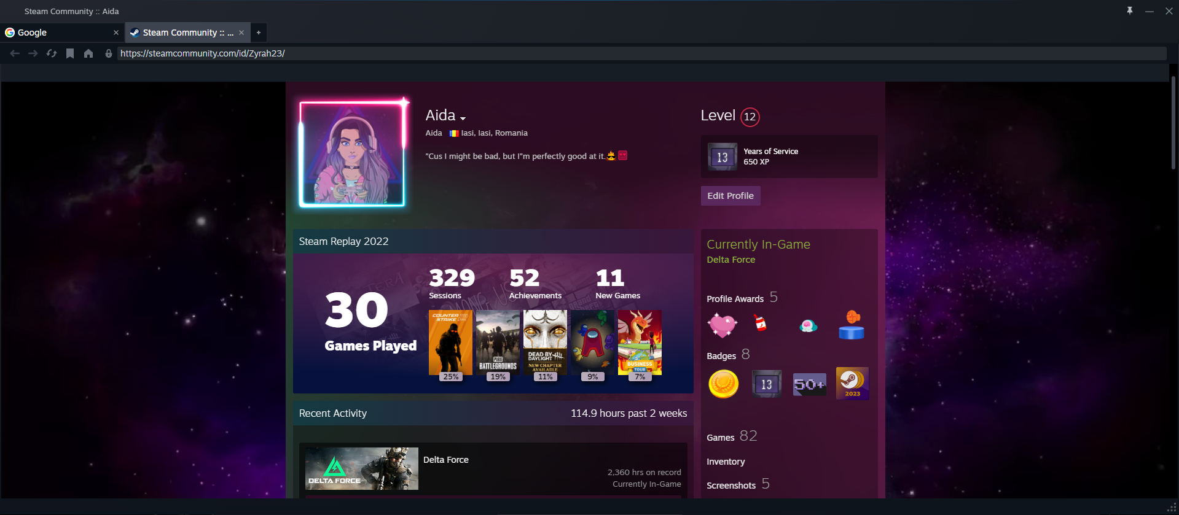The image size is (1179, 515).
Task: Reload the current Steam page
Action: click(52, 53)
